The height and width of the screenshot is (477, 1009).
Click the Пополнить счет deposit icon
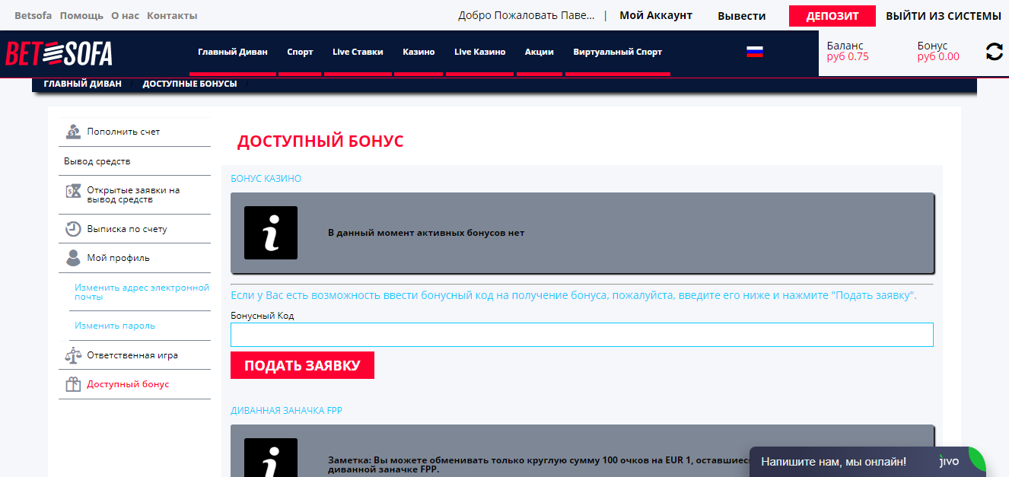tap(73, 132)
